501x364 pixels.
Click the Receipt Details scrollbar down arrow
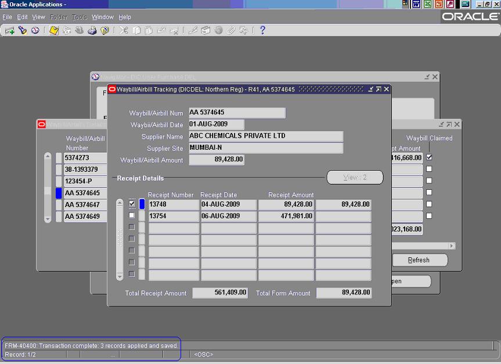click(120, 276)
